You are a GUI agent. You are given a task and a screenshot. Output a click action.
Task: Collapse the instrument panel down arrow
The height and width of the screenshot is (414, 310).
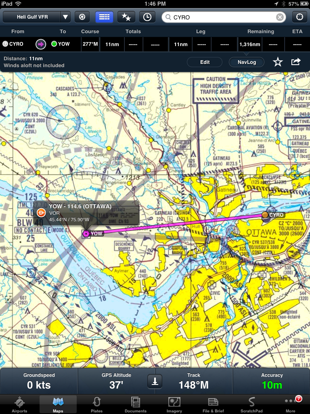pyautogui.click(x=155, y=382)
